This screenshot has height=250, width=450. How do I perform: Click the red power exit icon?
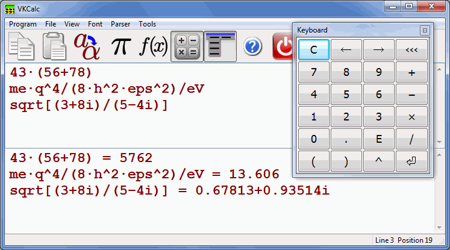[283, 46]
